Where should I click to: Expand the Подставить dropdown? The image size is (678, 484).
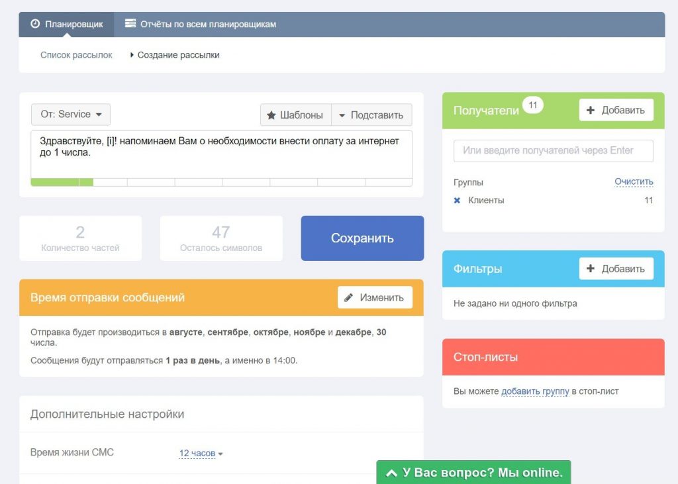click(371, 115)
